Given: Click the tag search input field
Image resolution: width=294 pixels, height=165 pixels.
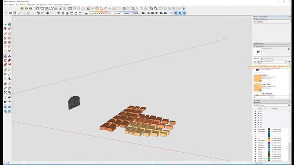Looking at the screenshot, I should tap(273, 105).
